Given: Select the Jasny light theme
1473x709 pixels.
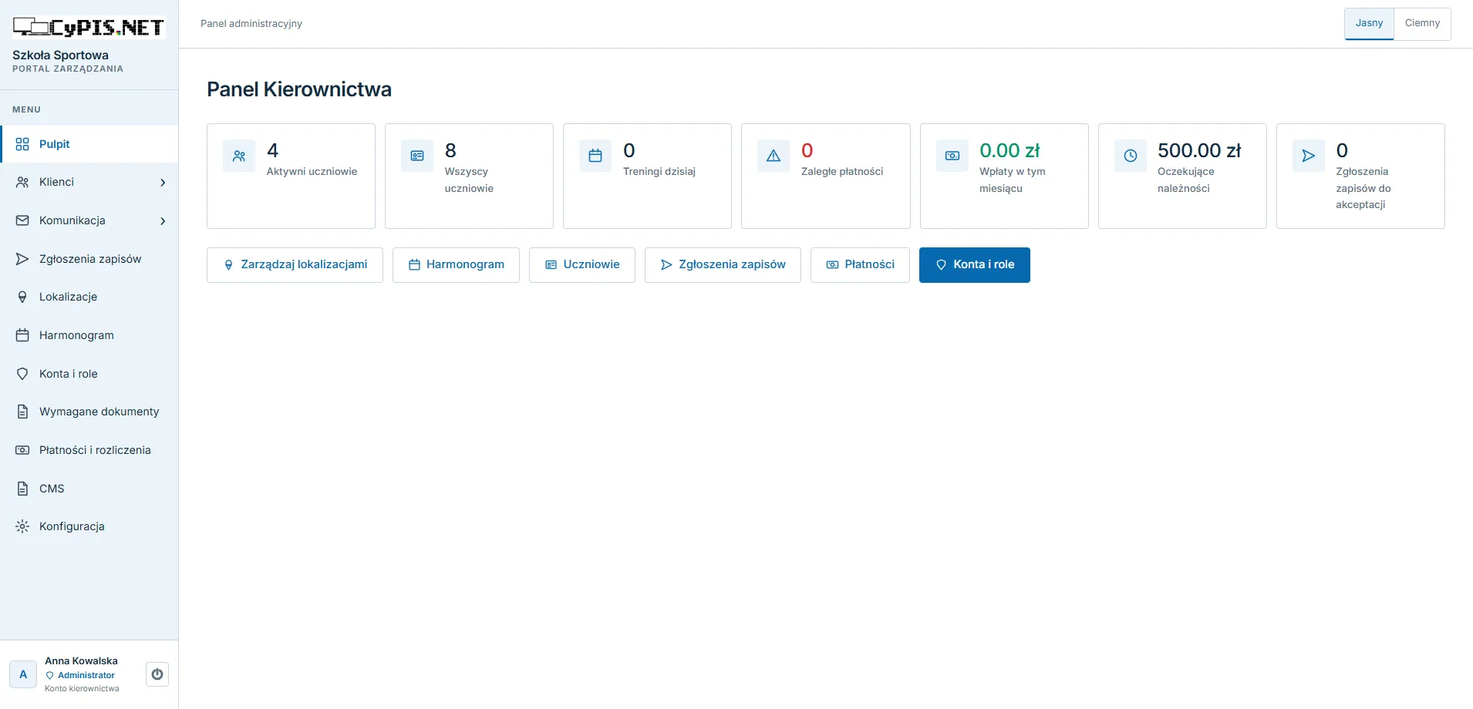Looking at the screenshot, I should tap(1369, 23).
